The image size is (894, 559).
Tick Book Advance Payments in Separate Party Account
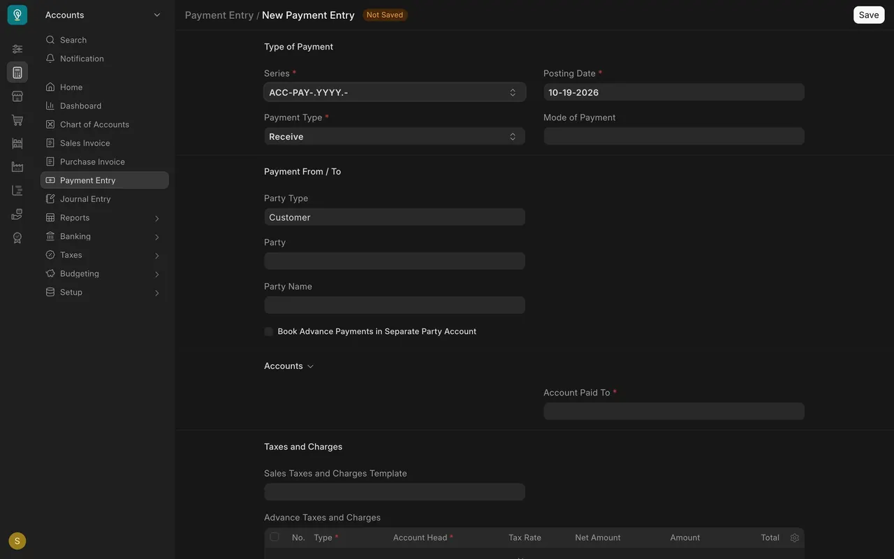click(x=268, y=332)
